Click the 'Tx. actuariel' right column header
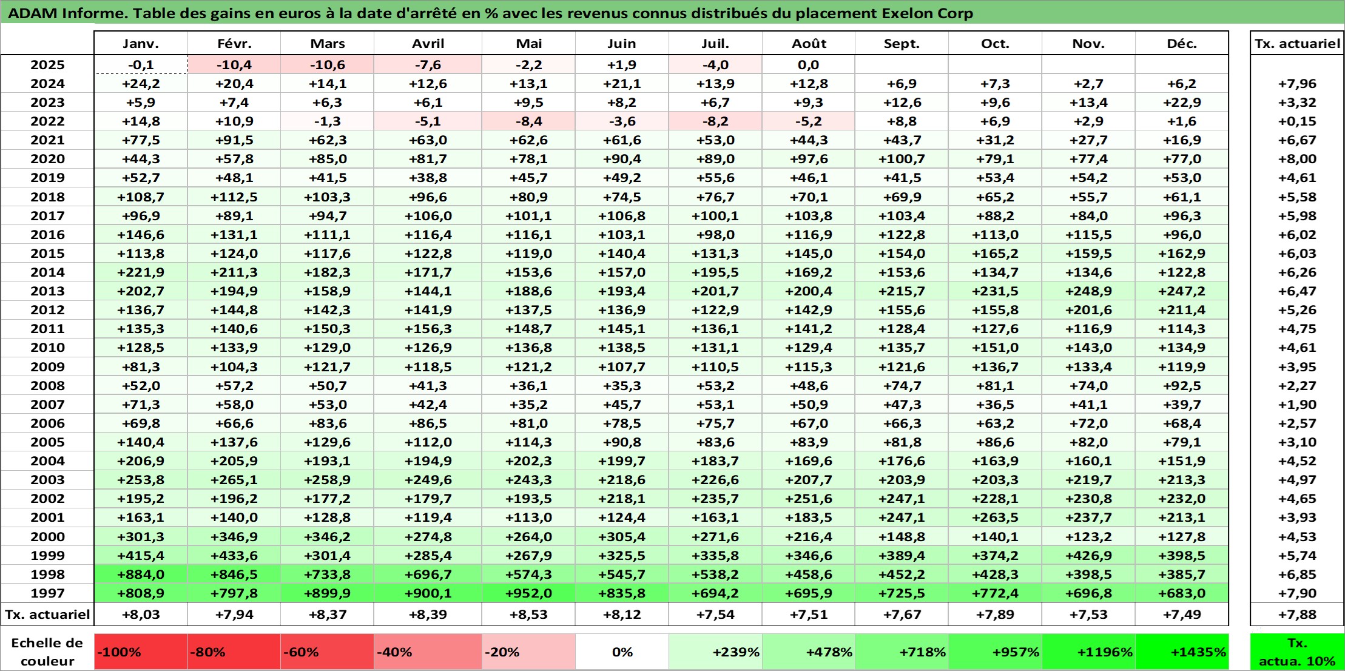Screen dimensions: 1345x671 (x=1297, y=43)
